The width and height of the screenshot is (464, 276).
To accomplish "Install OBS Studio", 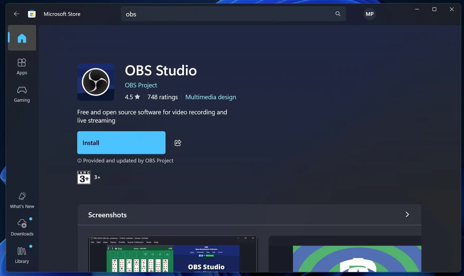I will [121, 143].
